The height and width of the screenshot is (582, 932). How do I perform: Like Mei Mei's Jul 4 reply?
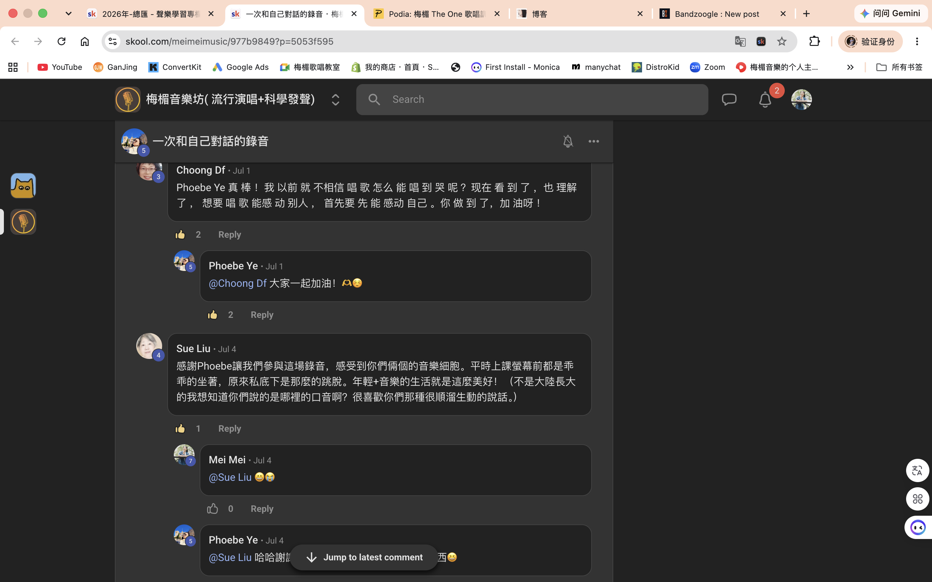point(213,509)
